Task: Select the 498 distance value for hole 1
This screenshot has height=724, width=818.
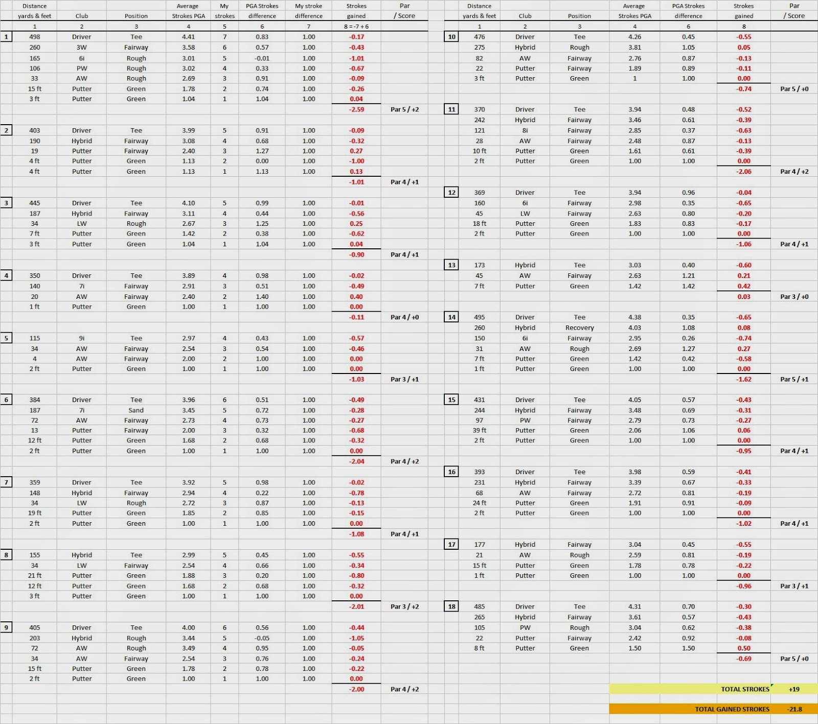Action: [x=34, y=37]
